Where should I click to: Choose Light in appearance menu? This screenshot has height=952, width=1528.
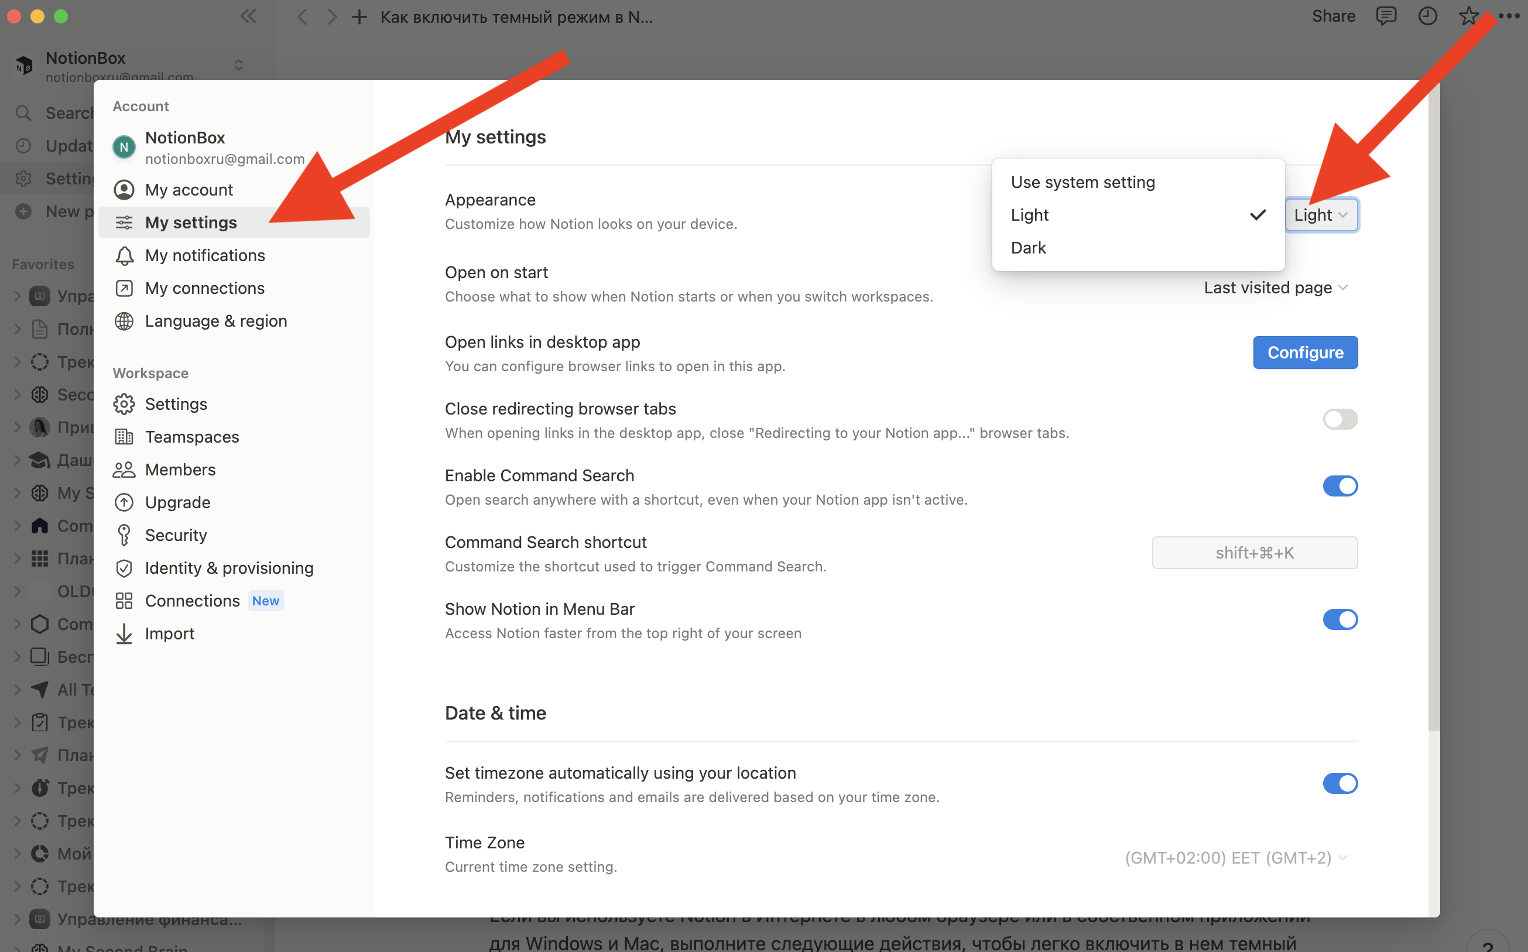(x=1138, y=215)
